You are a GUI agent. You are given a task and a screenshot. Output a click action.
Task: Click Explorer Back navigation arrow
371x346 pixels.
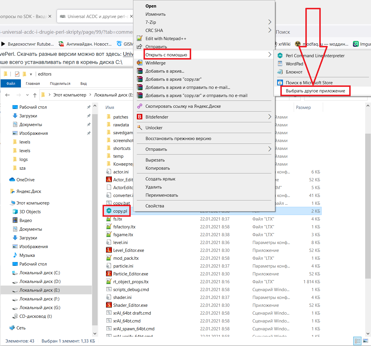(x=8, y=95)
